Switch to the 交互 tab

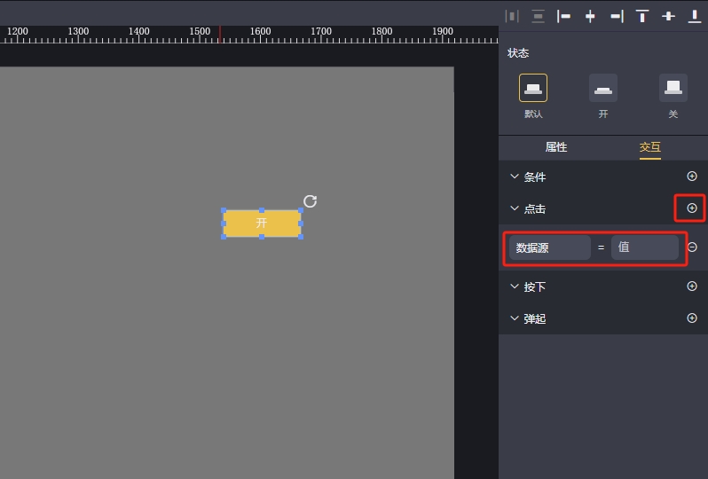click(650, 147)
